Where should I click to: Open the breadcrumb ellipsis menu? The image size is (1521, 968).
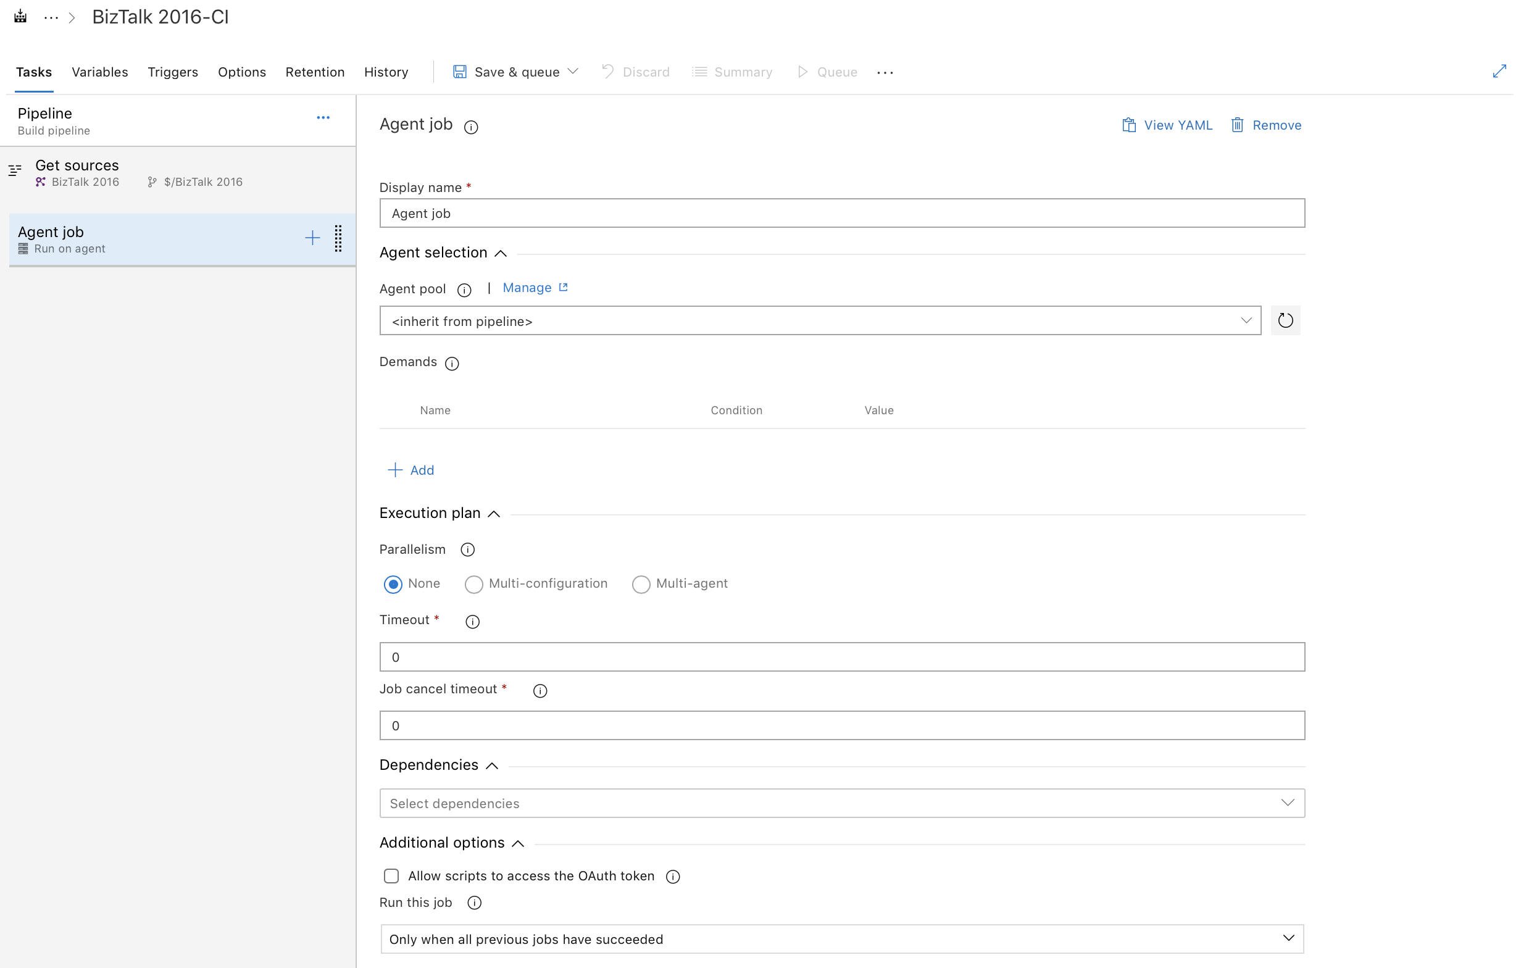point(51,18)
